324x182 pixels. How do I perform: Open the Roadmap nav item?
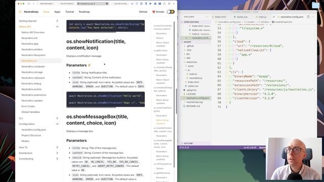85,12
